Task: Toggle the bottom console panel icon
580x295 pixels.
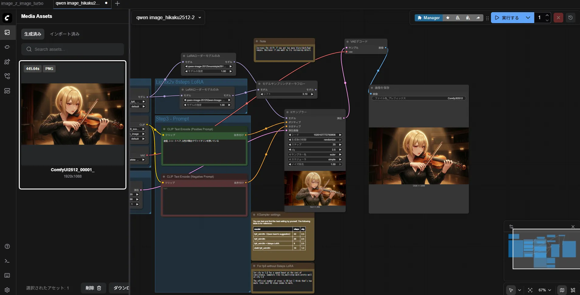Action: click(x=7, y=261)
